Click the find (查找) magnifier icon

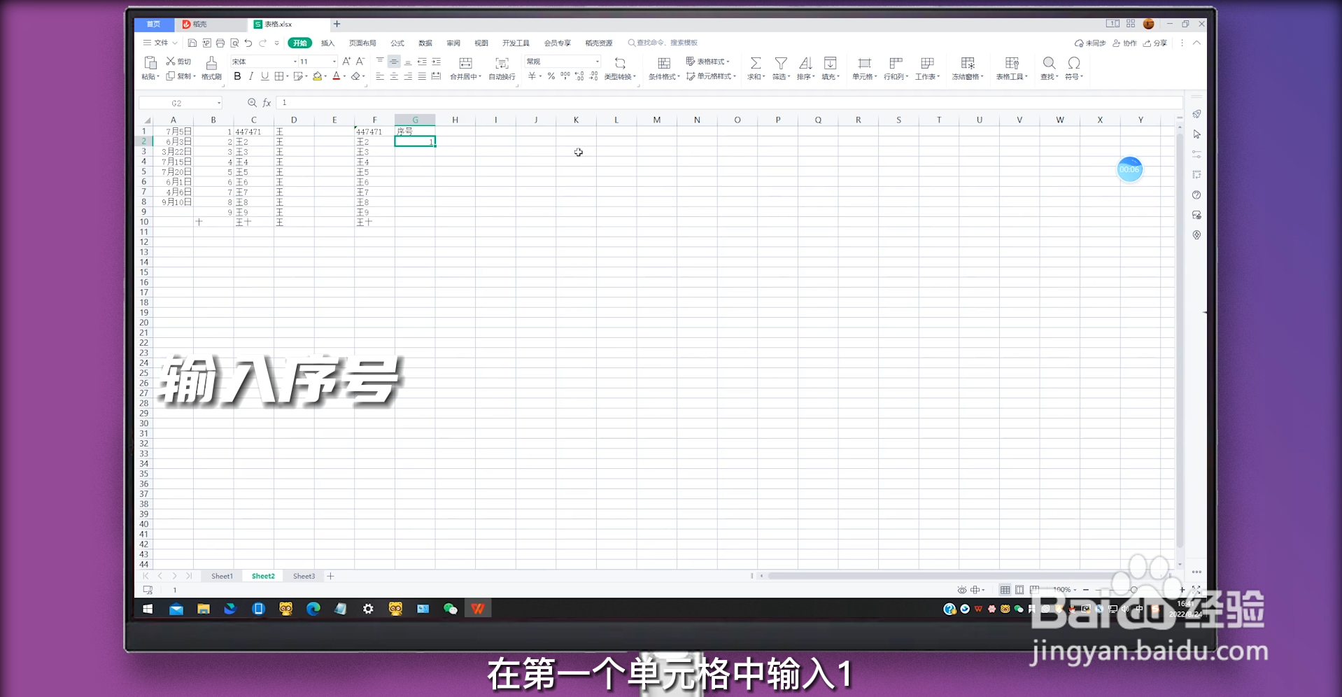[1048, 63]
